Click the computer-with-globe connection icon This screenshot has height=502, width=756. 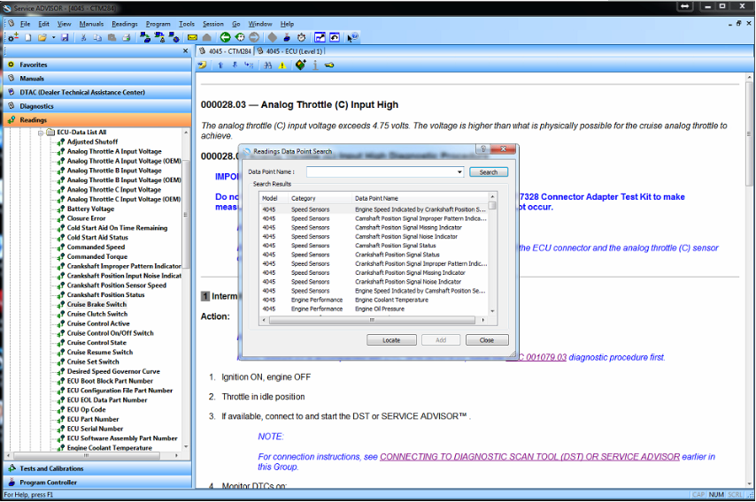pos(174,37)
